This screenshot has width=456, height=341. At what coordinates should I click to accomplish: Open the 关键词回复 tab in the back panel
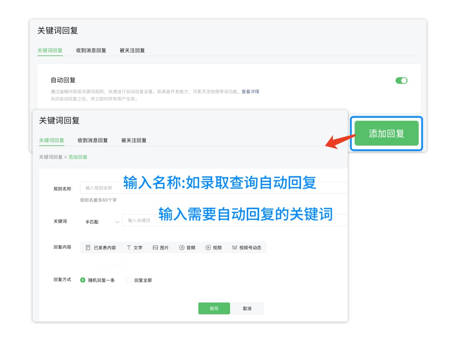pos(50,50)
